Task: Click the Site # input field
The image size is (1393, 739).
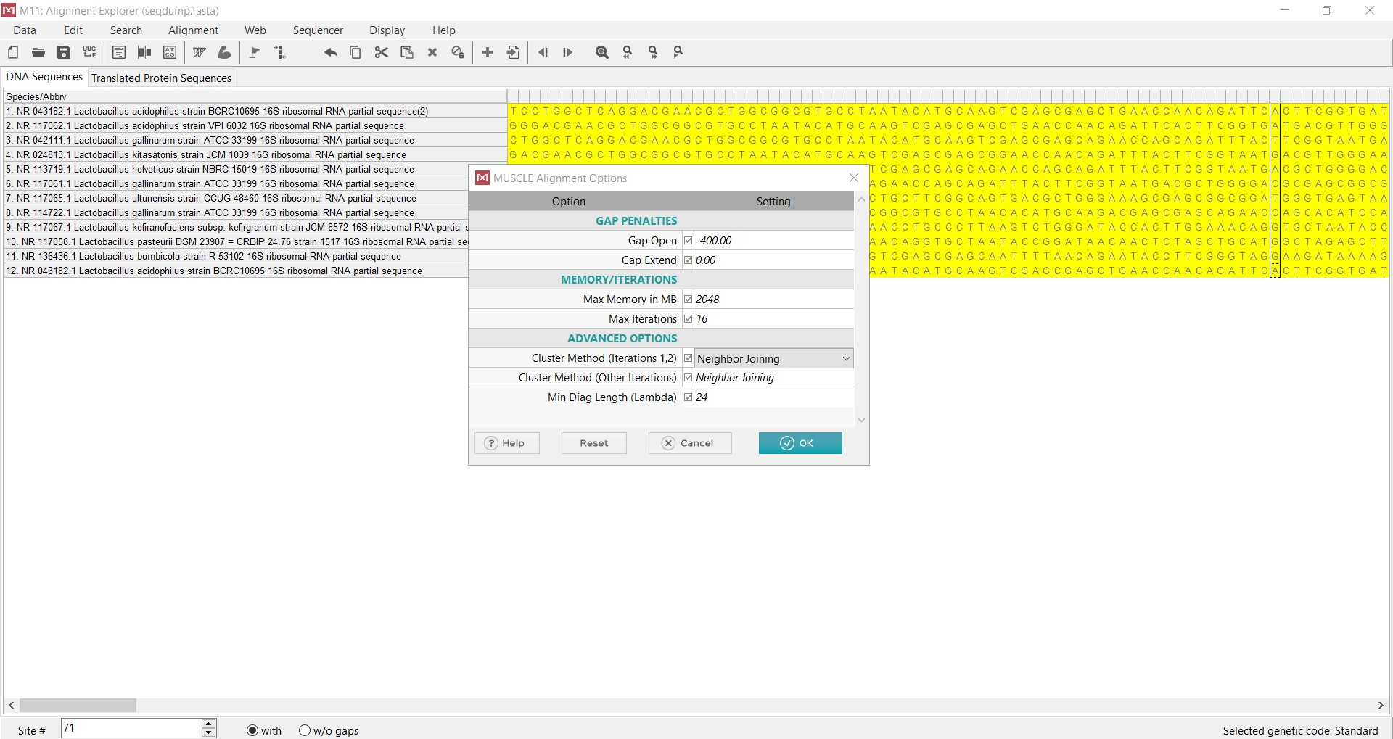Action: click(131, 728)
